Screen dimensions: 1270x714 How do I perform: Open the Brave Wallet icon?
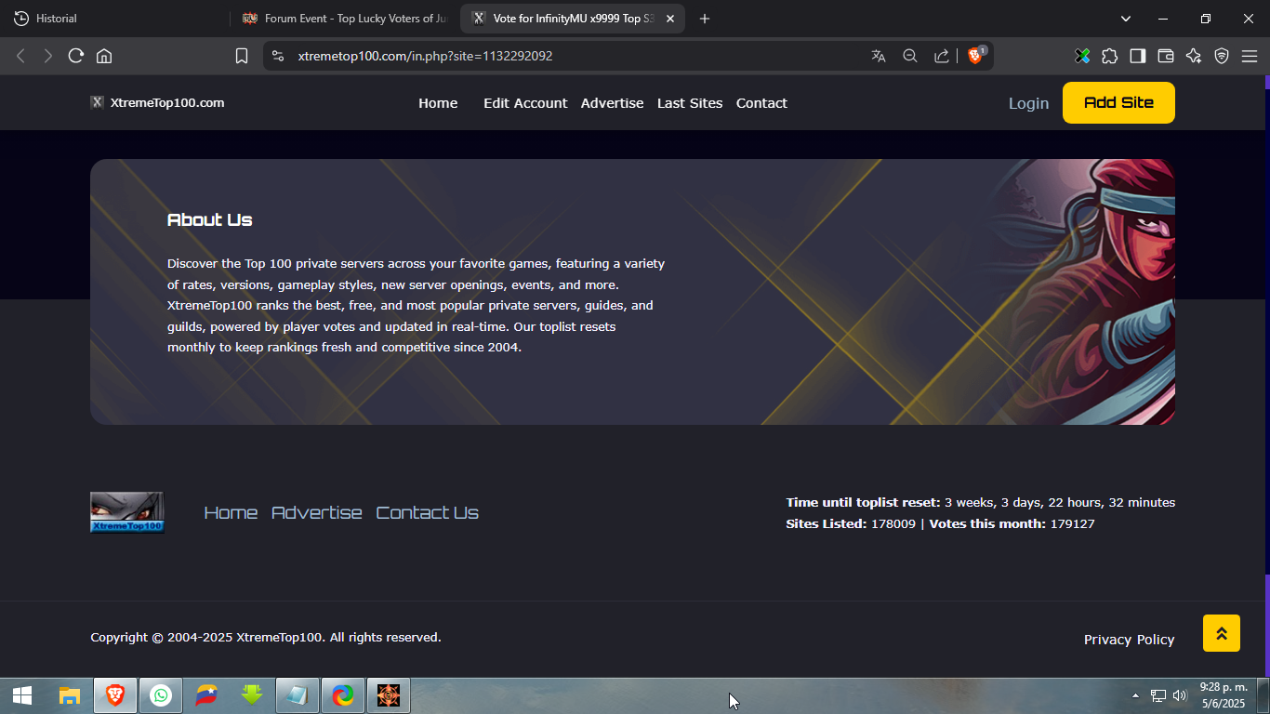pos(1165,56)
